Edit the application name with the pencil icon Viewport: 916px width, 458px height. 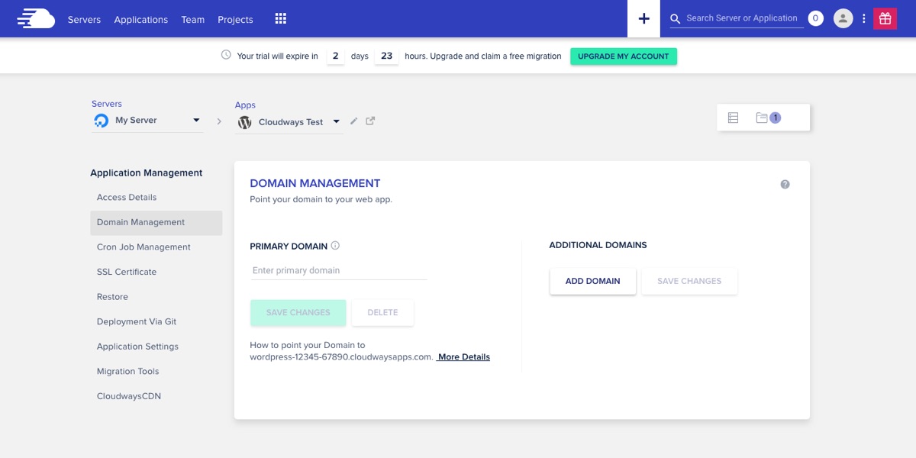(353, 121)
